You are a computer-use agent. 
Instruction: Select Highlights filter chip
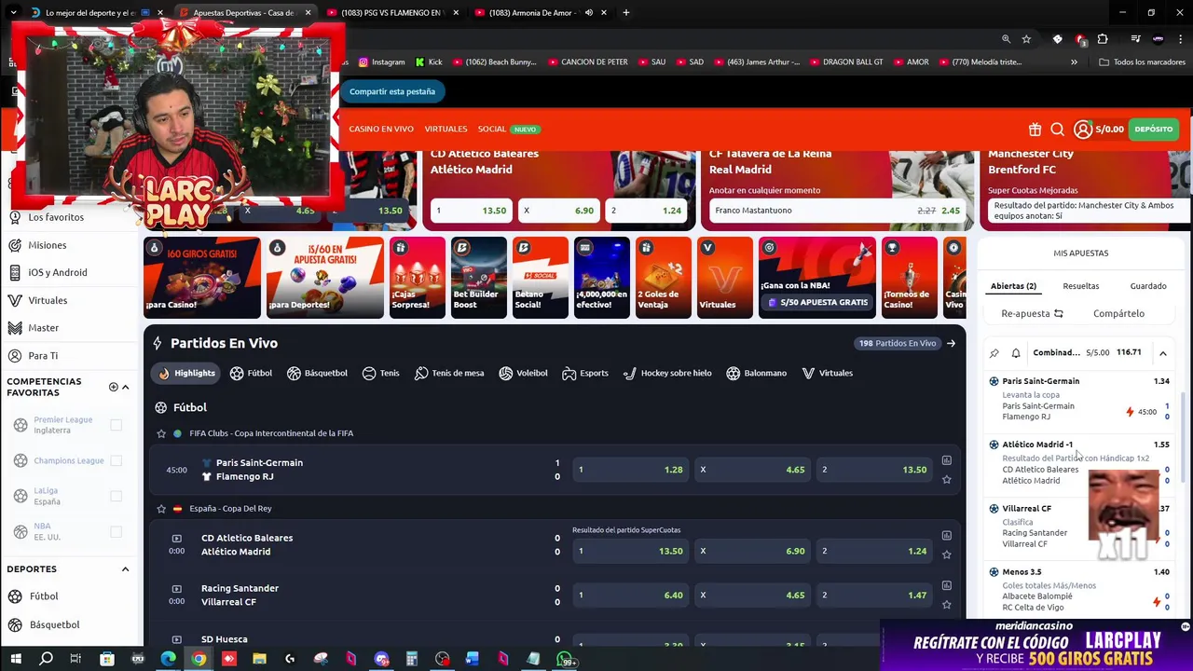[x=186, y=373]
